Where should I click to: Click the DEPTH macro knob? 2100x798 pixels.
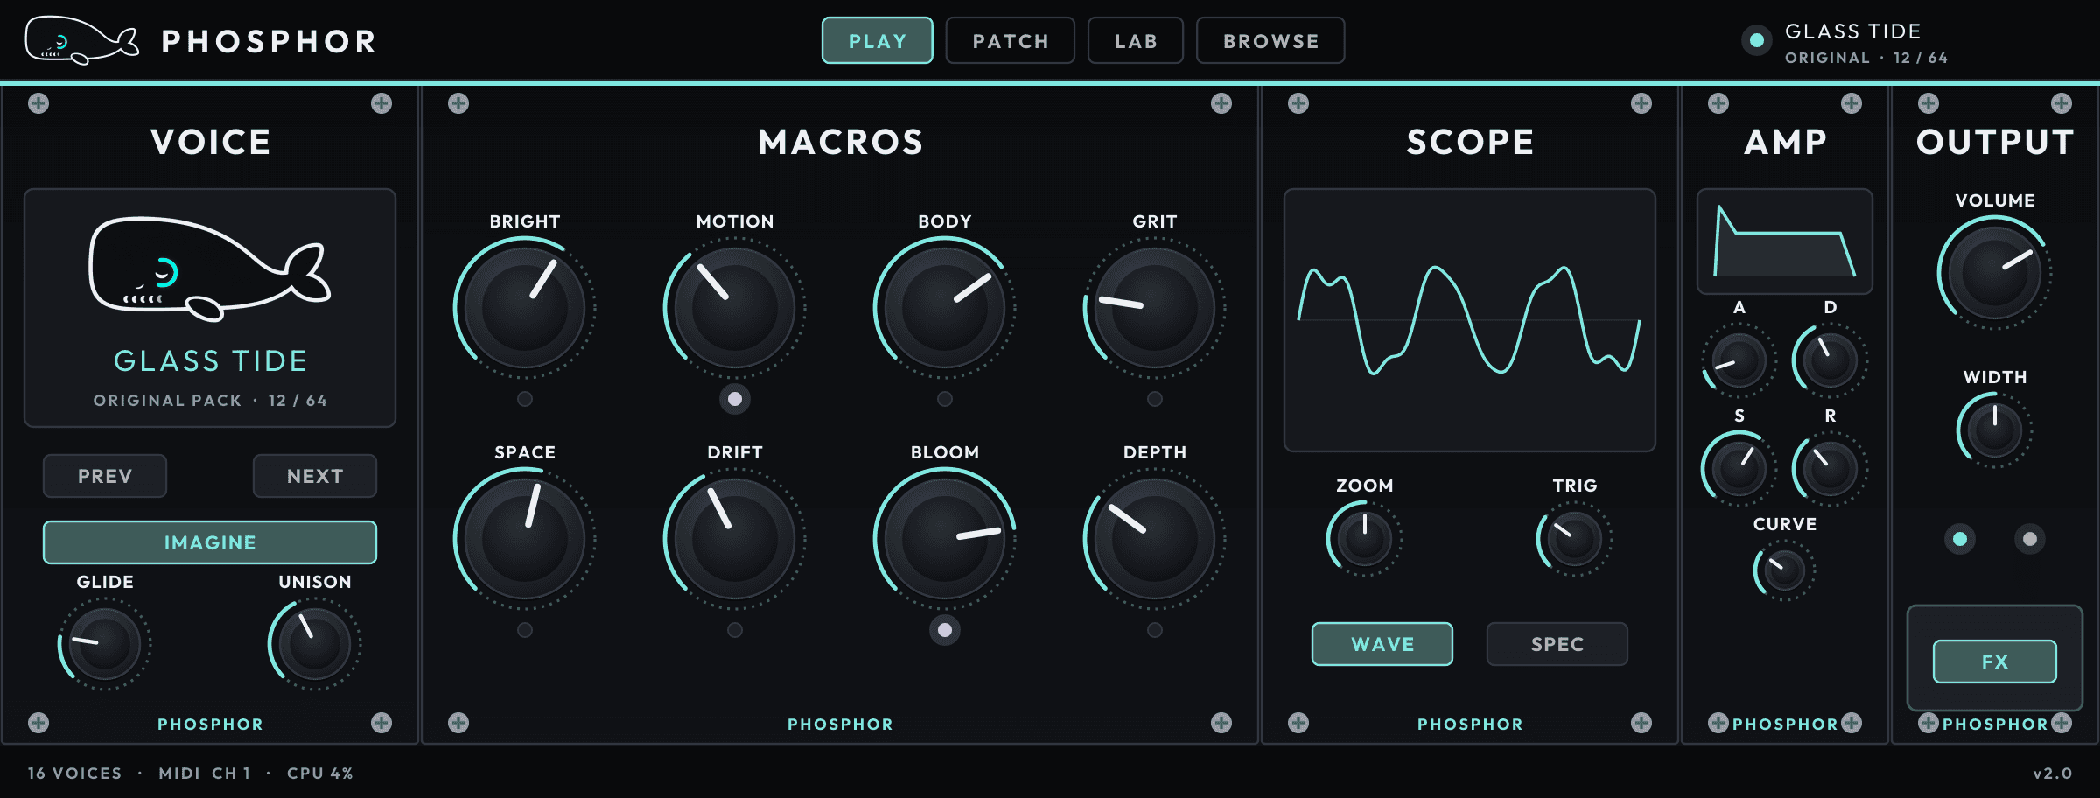pos(1155,539)
